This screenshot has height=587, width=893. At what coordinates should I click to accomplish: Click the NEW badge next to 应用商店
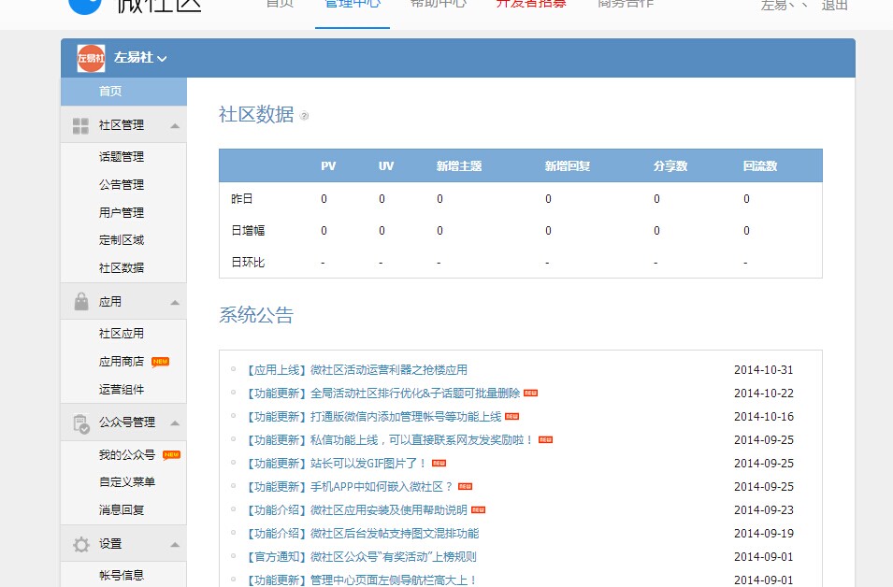click(x=161, y=362)
